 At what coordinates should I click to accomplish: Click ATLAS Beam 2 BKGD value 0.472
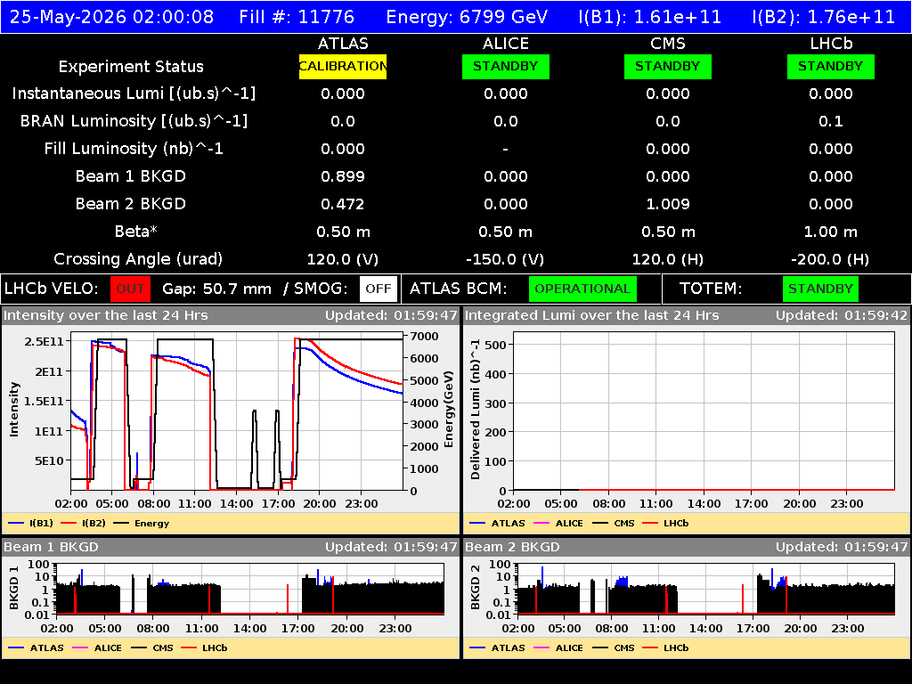point(343,204)
